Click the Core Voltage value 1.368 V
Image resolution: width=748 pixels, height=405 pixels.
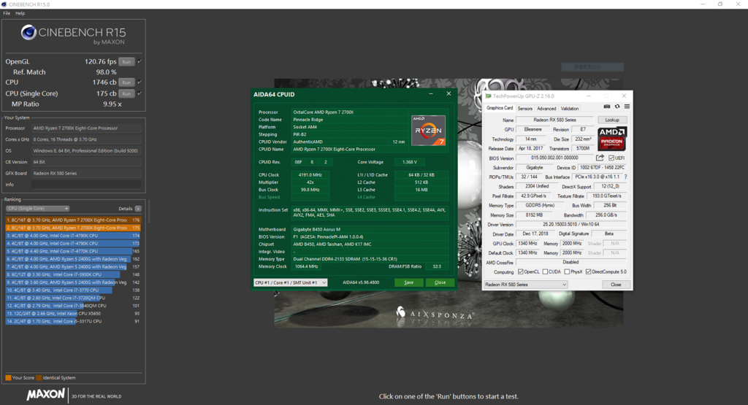[x=409, y=162]
